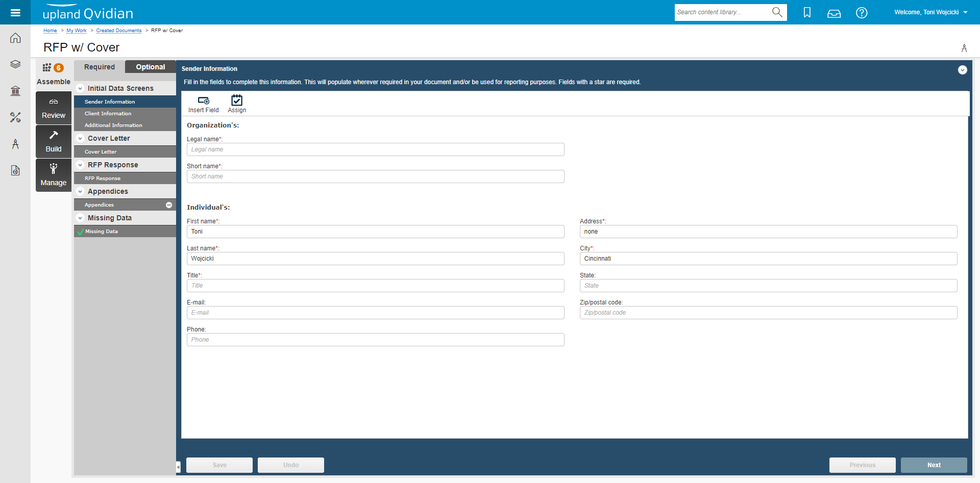Open the help question mark icon
This screenshot has width=980, height=483.
pyautogui.click(x=862, y=13)
